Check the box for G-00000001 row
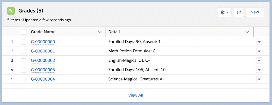 pos(23,51)
